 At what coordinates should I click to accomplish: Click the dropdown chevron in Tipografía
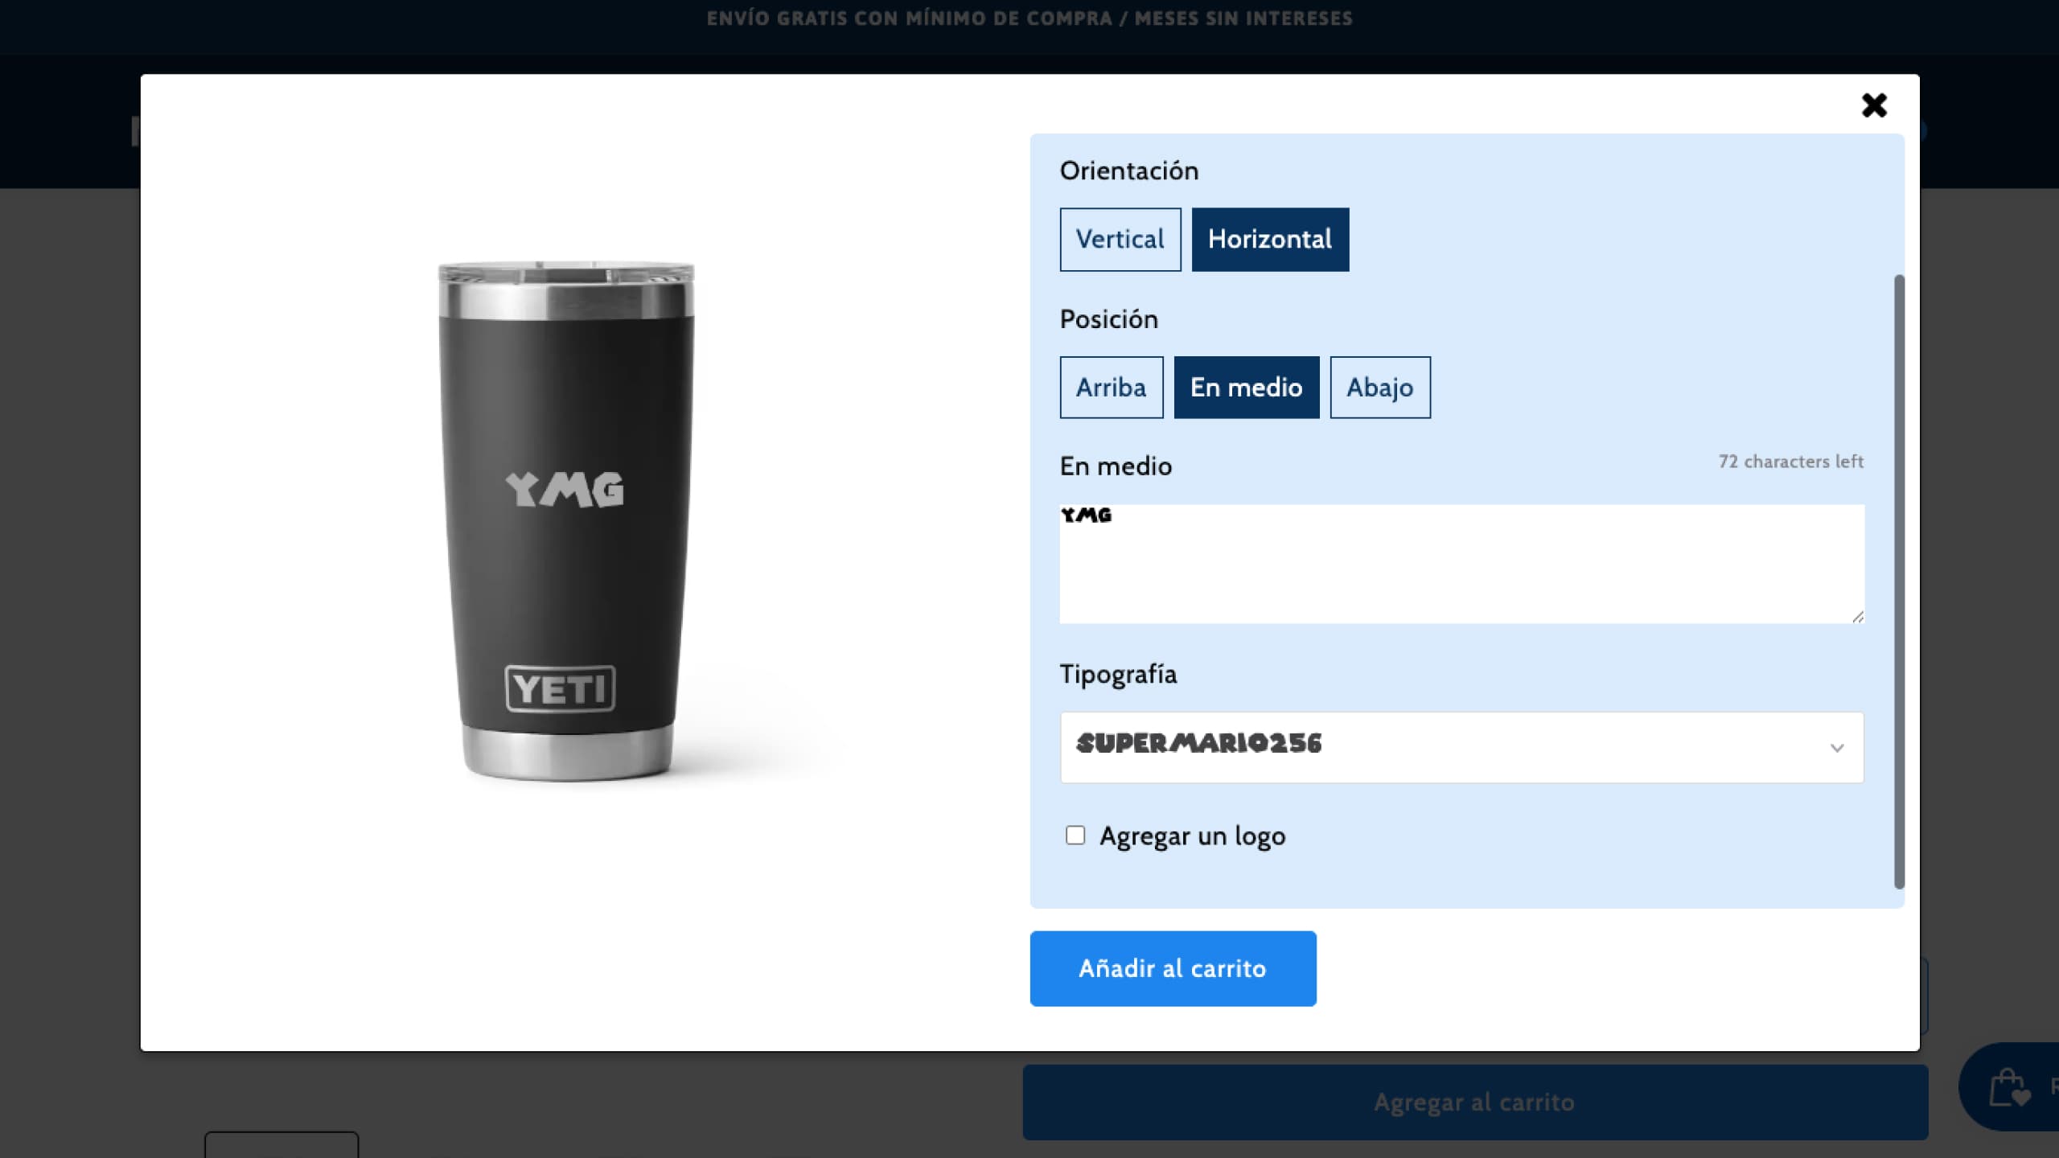[x=1837, y=748]
